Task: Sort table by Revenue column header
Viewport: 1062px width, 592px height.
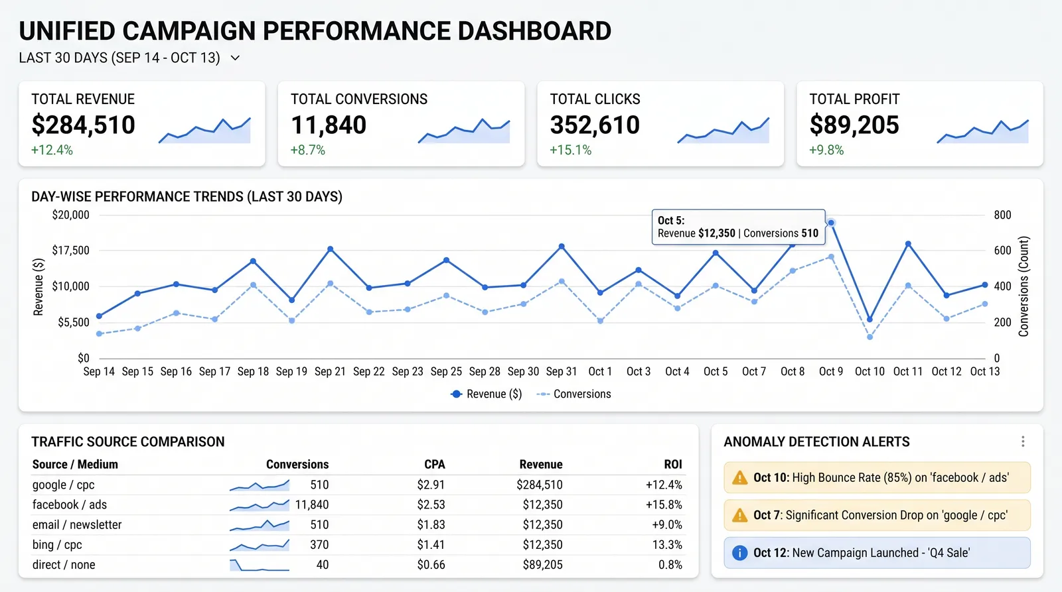Action: pyautogui.click(x=541, y=464)
